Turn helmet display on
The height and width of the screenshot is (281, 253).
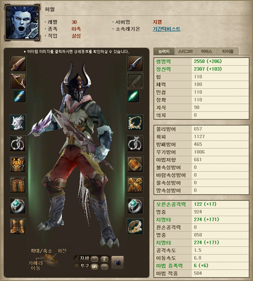[x=94, y=267]
